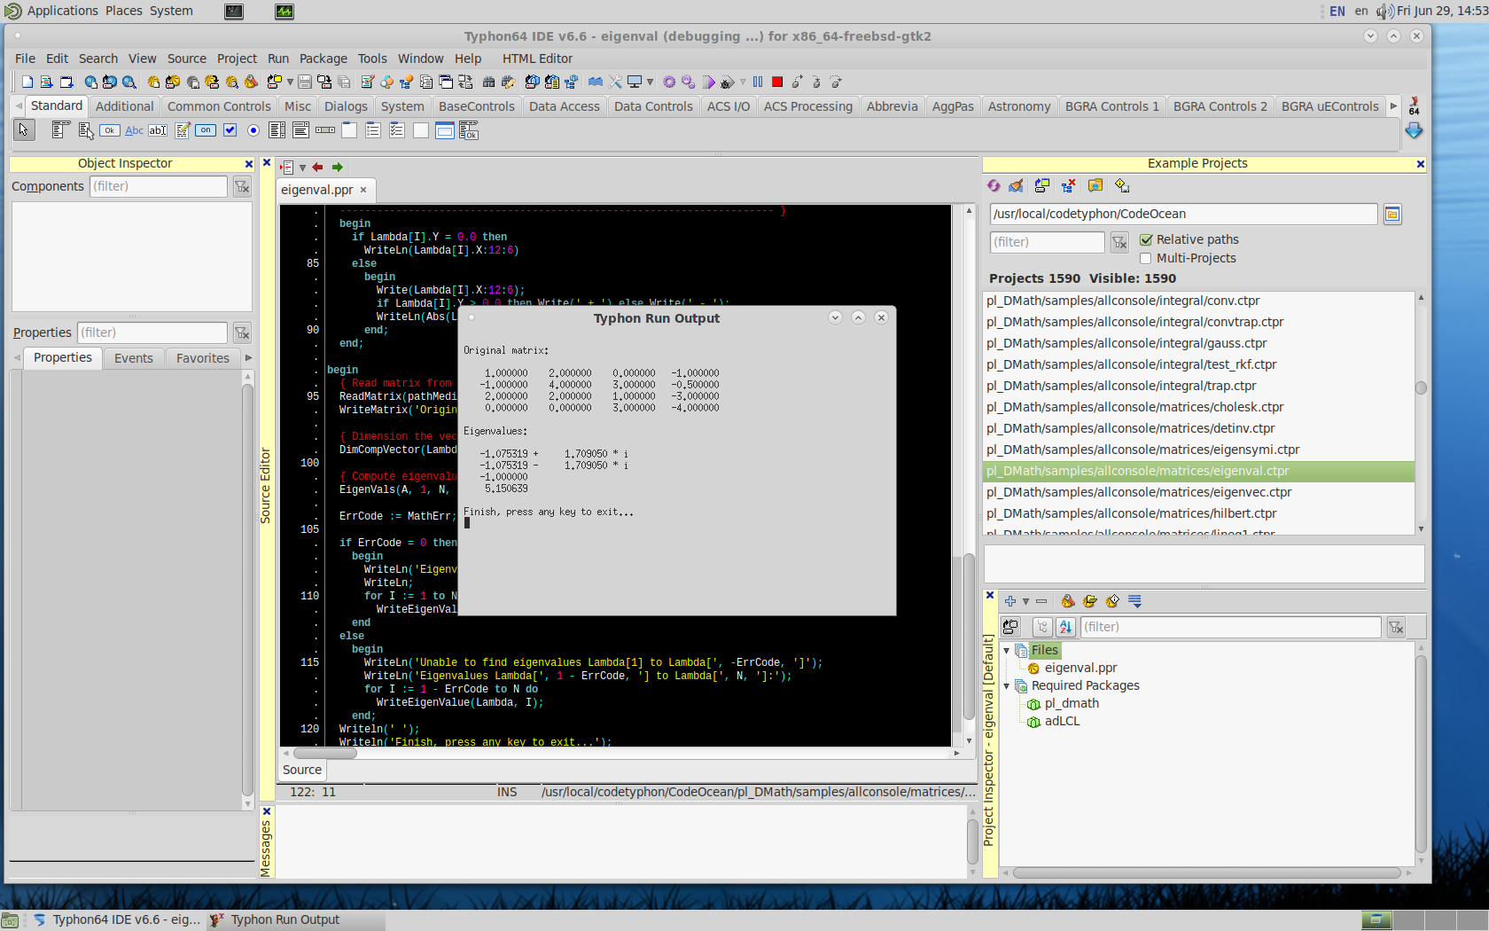The height and width of the screenshot is (931, 1489).
Task: Pick the TRadioButton component from palette
Action: [253, 130]
